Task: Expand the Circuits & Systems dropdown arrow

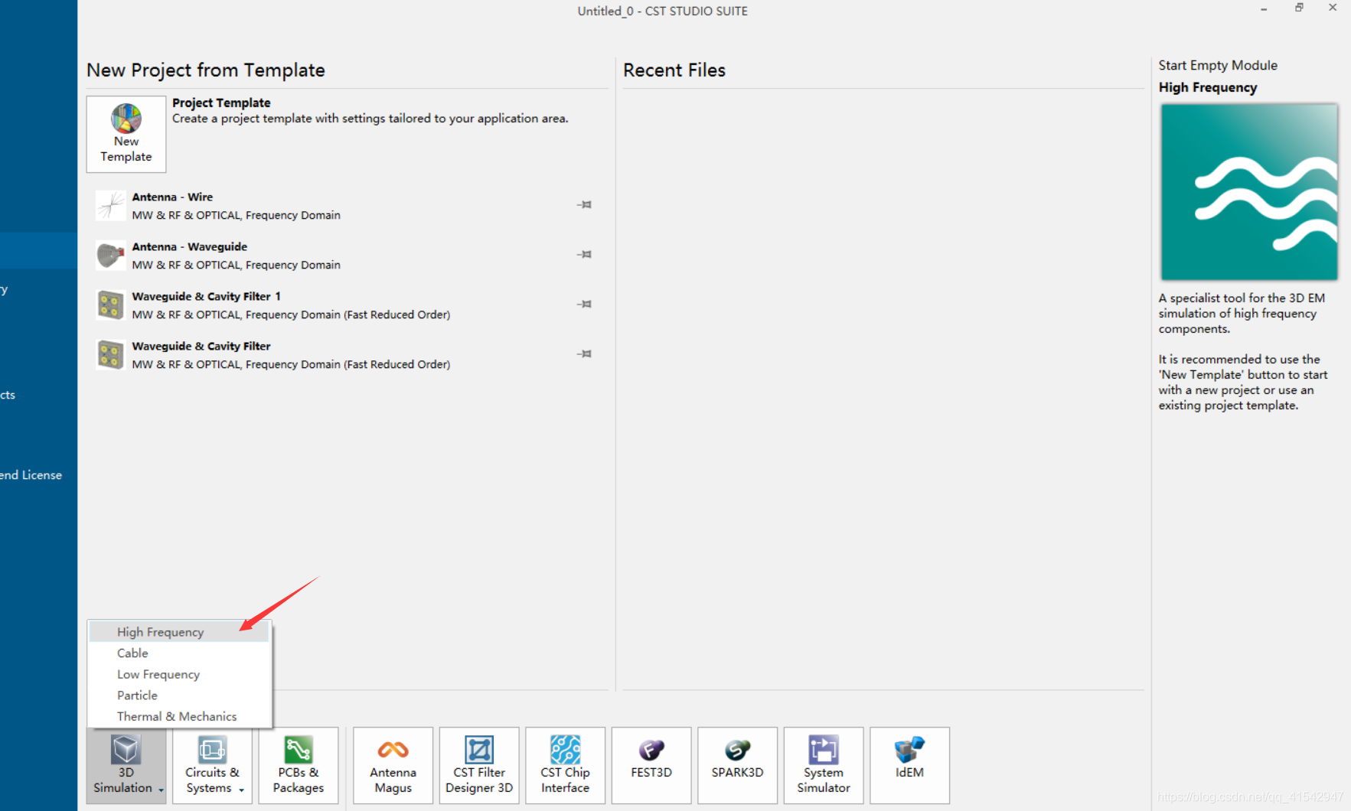Action: [241, 790]
